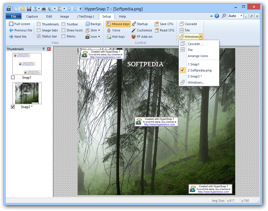
Task: Toggle the Image tabs checkbox
Action: (x=39, y=30)
